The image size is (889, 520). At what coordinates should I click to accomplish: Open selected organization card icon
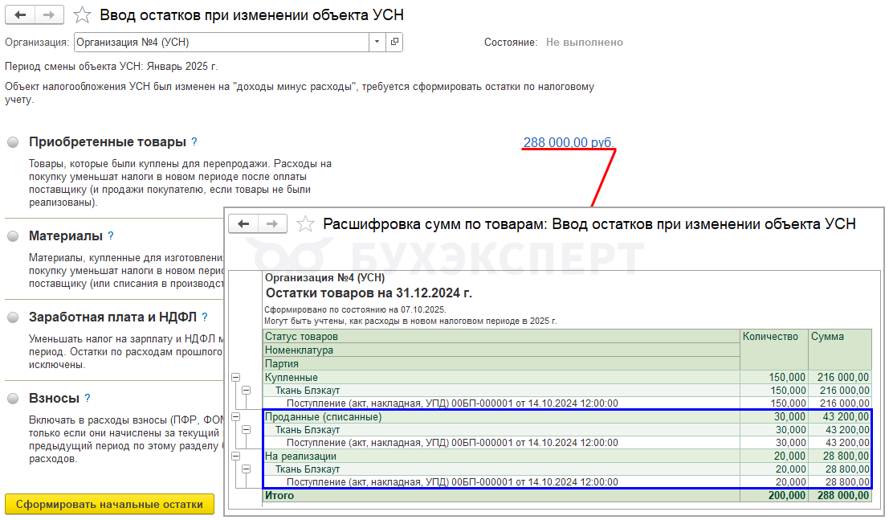(x=394, y=42)
